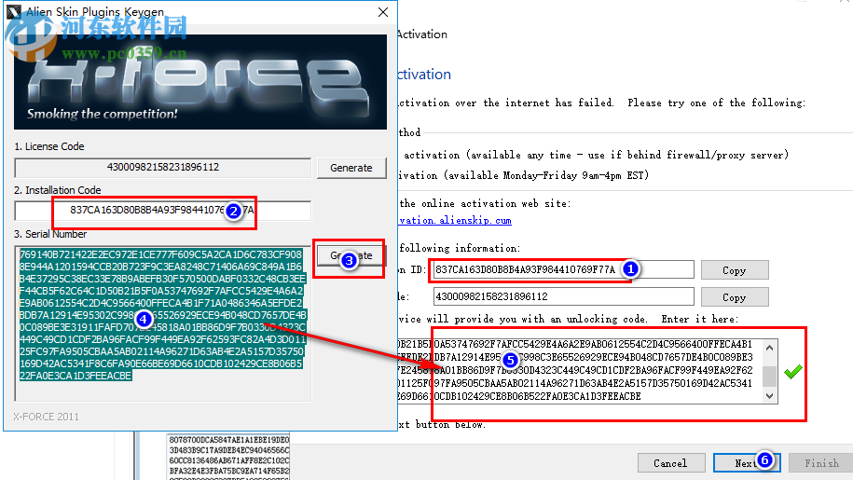Click Next in the Activation wizard

point(747,463)
